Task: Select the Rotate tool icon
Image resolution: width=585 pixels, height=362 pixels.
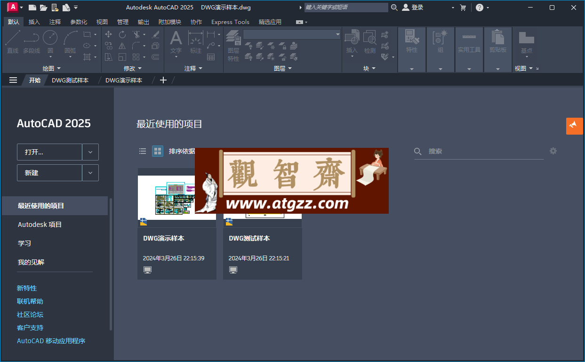Action: 122,34
